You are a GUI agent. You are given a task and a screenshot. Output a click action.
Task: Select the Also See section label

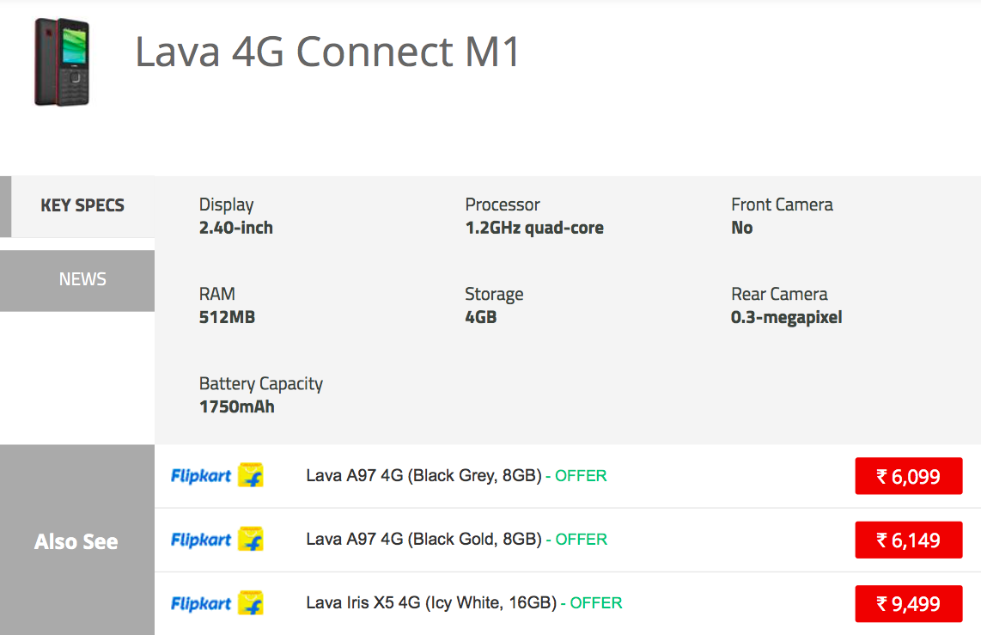click(76, 541)
